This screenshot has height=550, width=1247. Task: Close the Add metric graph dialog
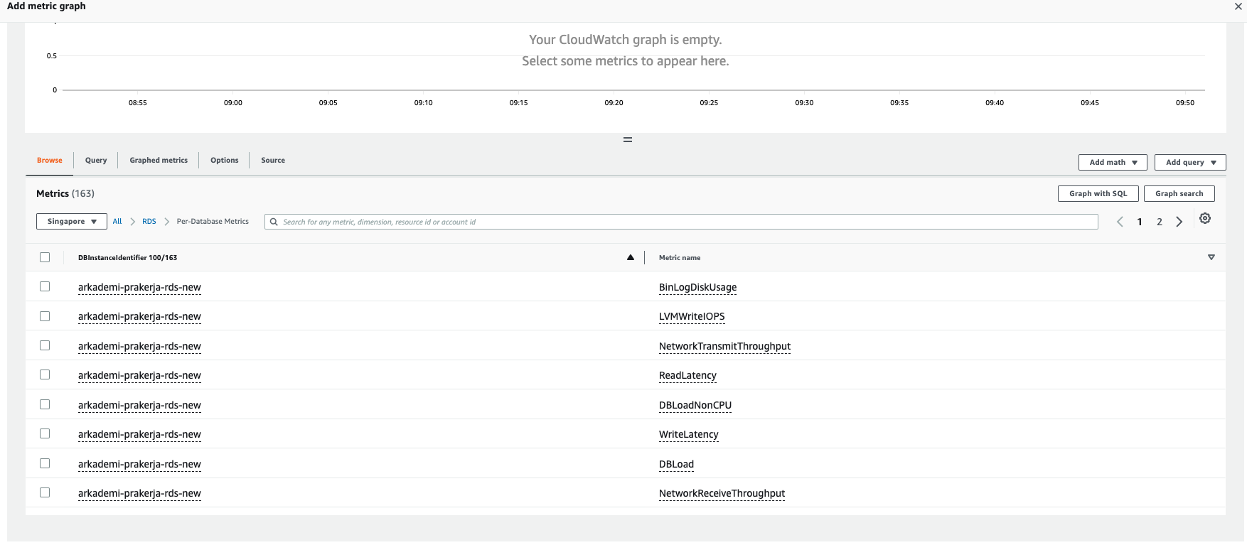pyautogui.click(x=1238, y=6)
